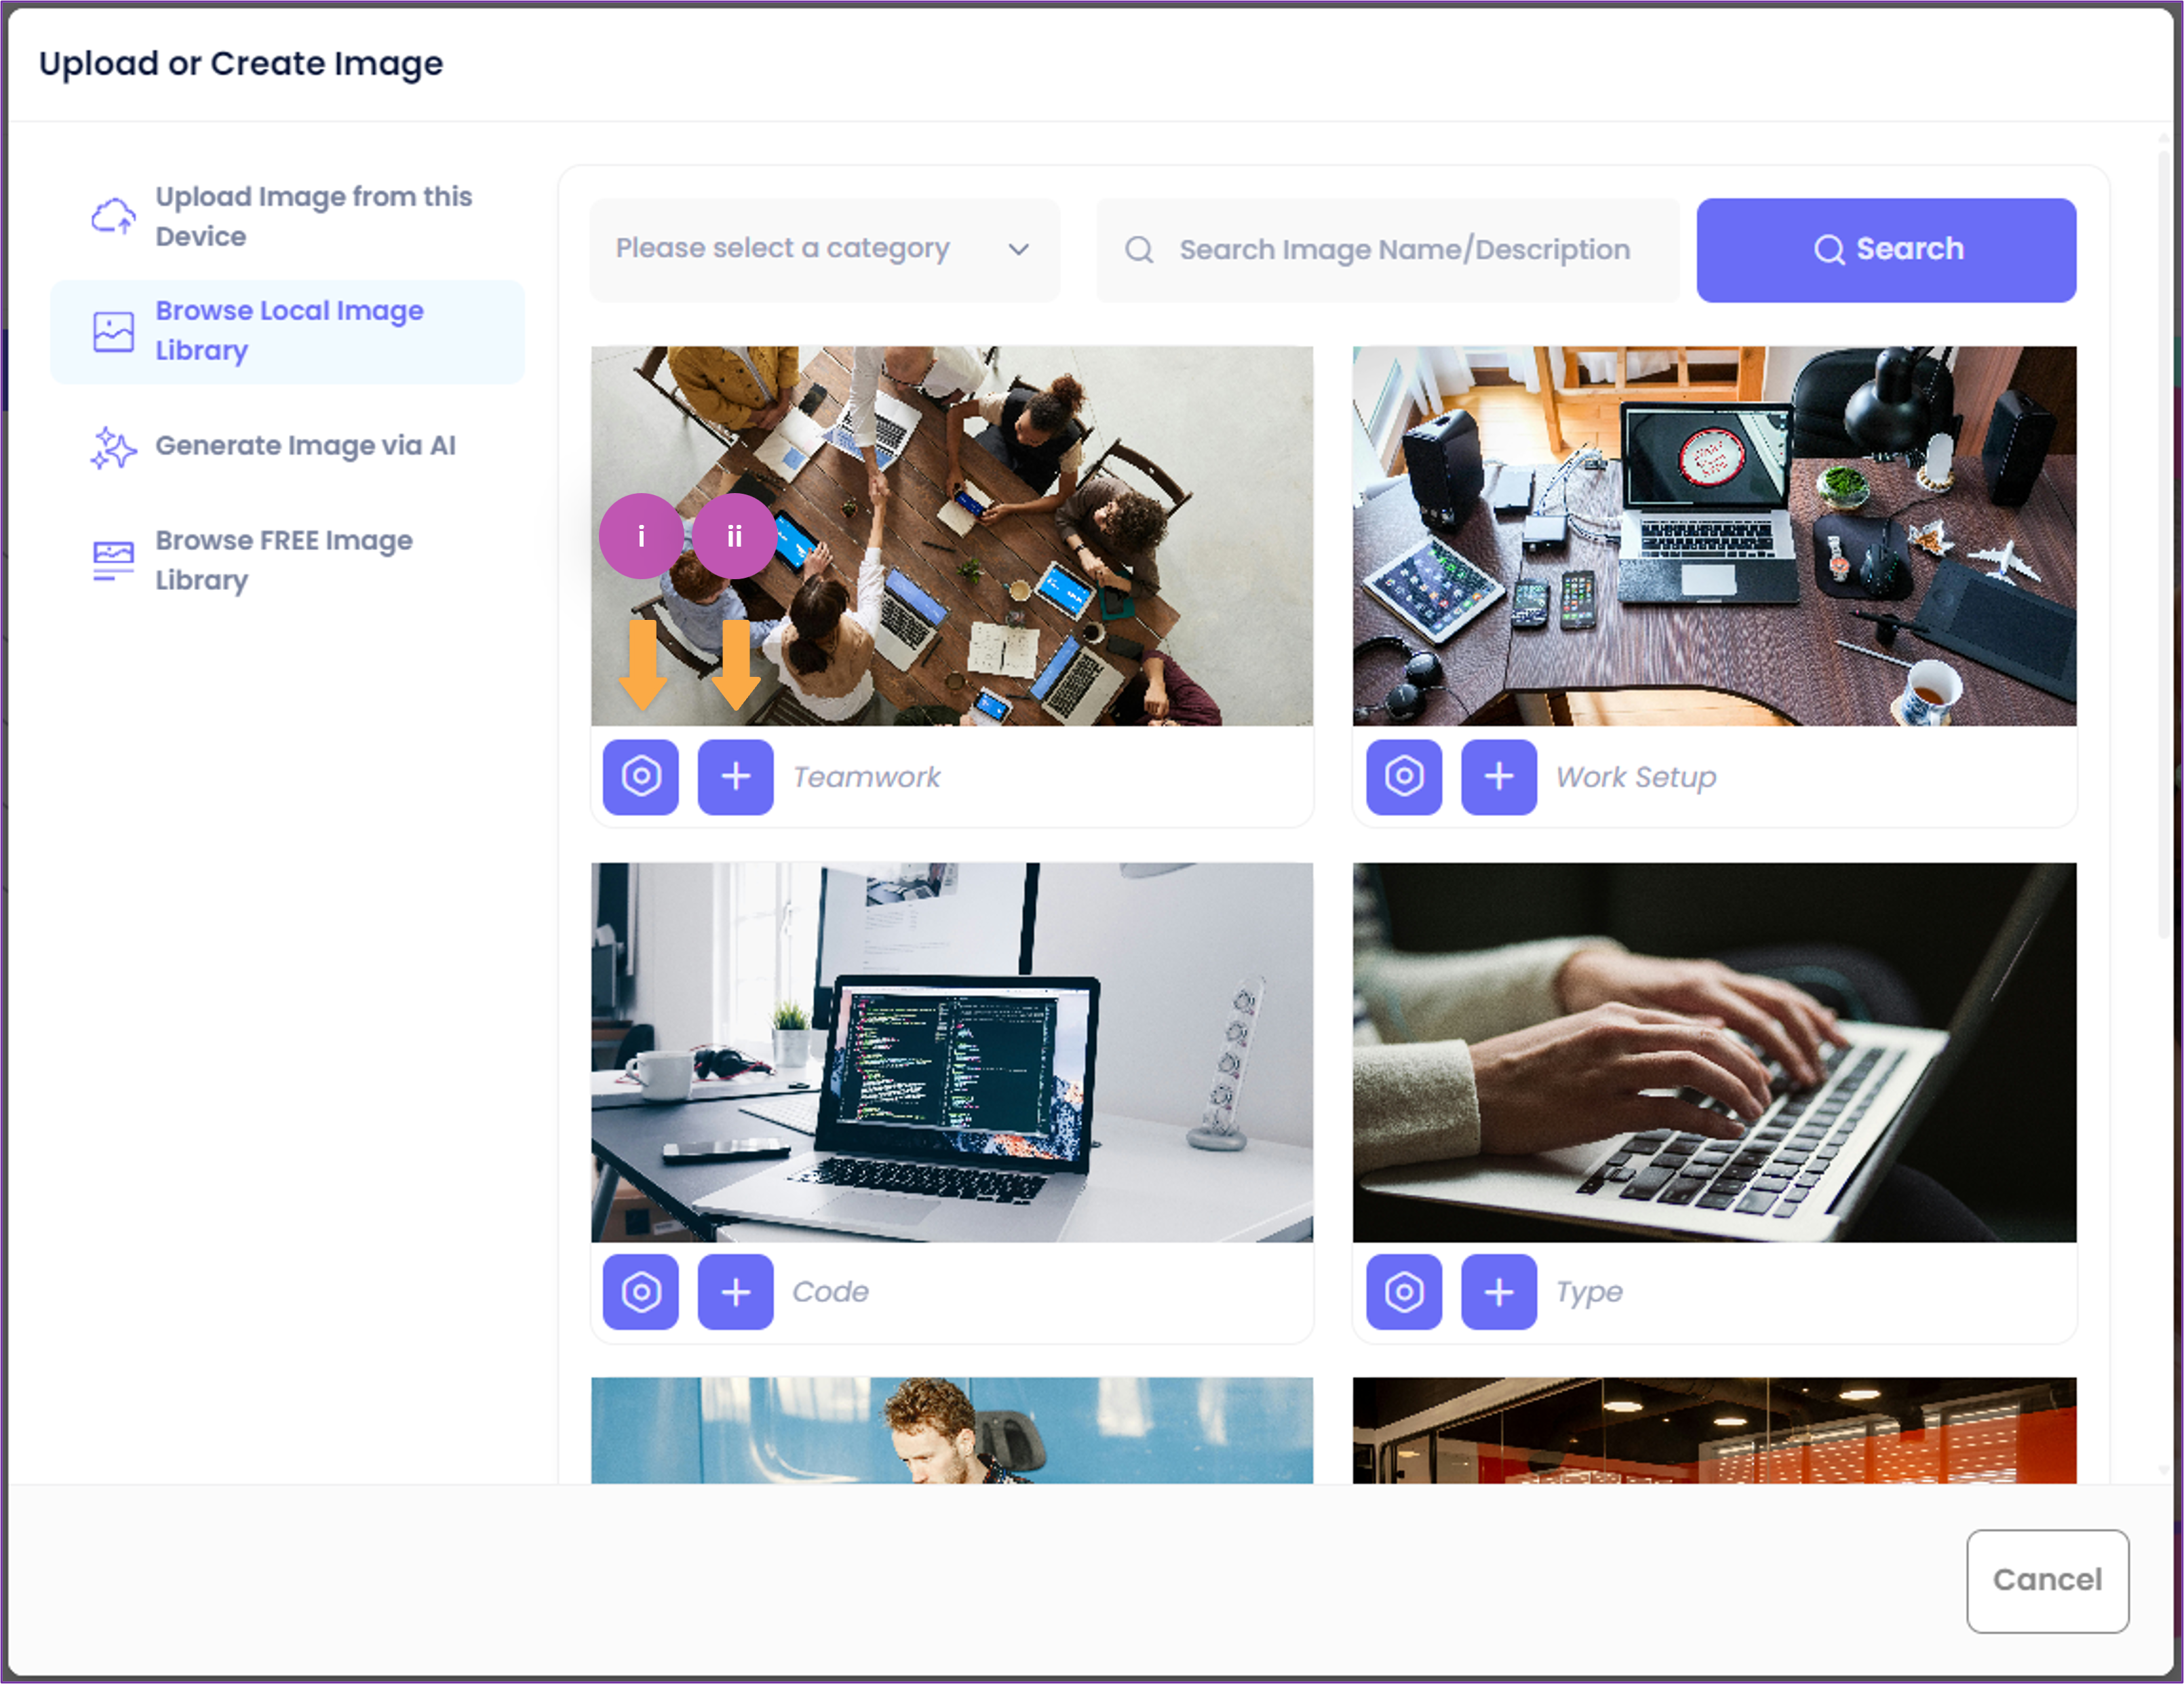The image size is (2184, 1684).
Task: Select Browse Local Image Library tab
Action: [x=287, y=331]
